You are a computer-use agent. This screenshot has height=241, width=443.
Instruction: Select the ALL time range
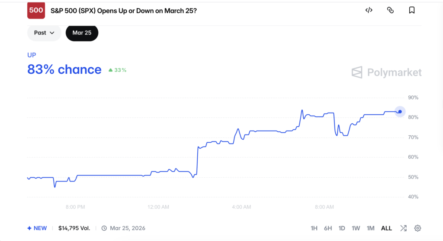point(386,228)
